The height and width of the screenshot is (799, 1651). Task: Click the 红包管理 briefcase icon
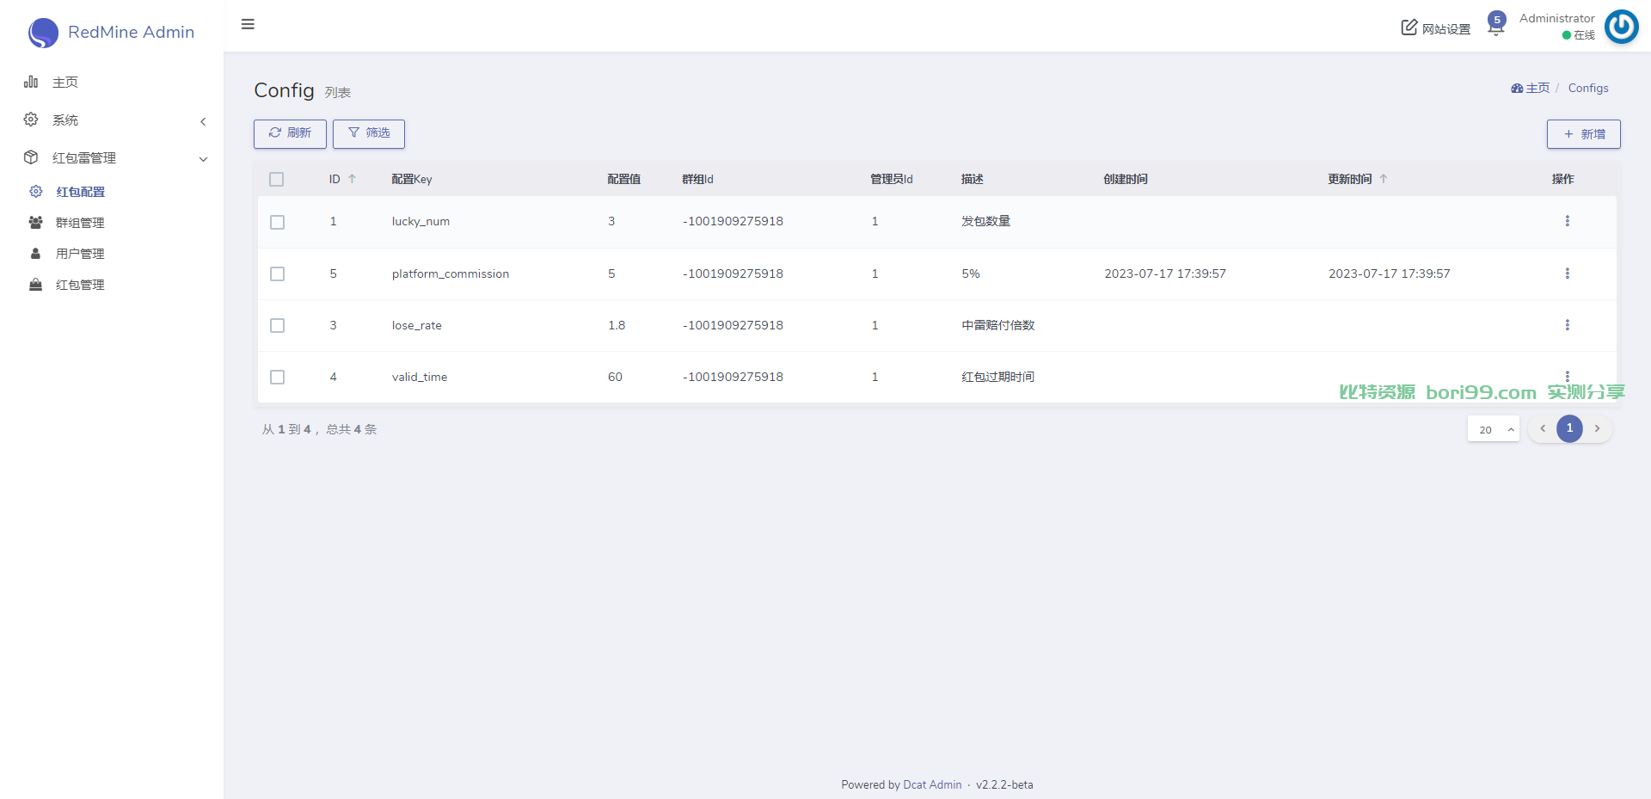(35, 285)
